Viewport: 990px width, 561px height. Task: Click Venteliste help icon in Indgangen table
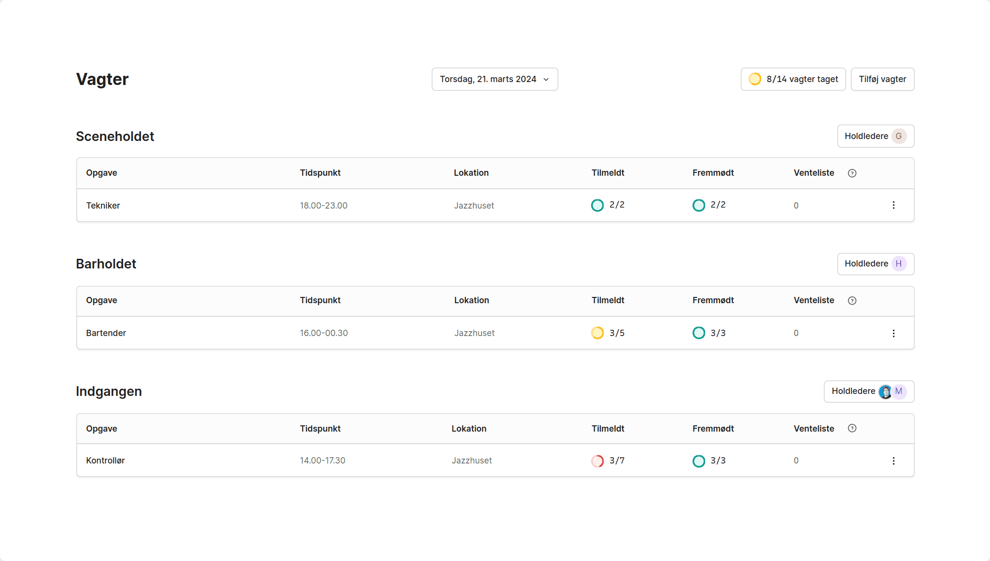[852, 428]
